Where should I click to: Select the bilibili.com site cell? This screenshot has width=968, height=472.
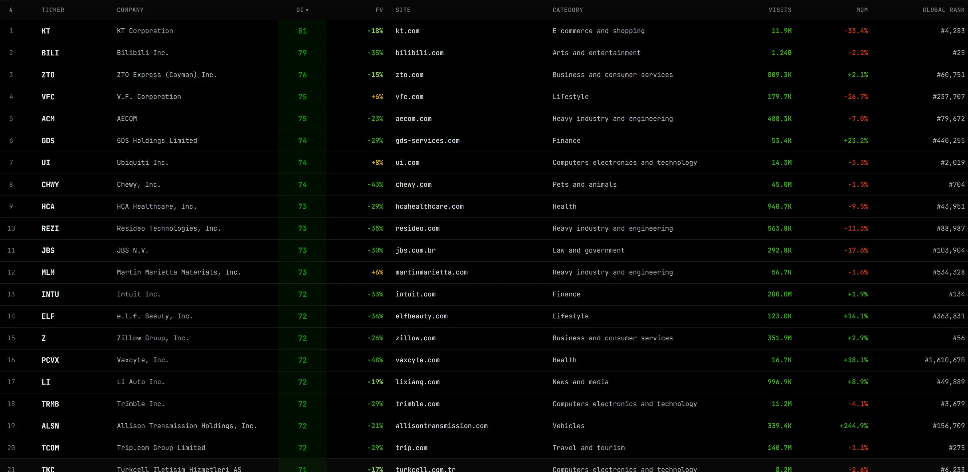[x=420, y=53]
